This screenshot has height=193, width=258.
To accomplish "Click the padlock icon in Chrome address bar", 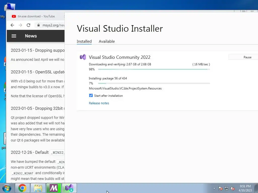I will tap(39, 25).
